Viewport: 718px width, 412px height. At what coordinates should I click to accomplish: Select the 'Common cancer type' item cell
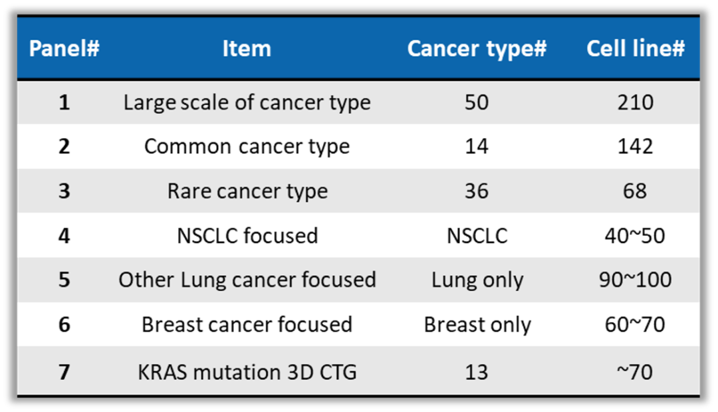247,146
